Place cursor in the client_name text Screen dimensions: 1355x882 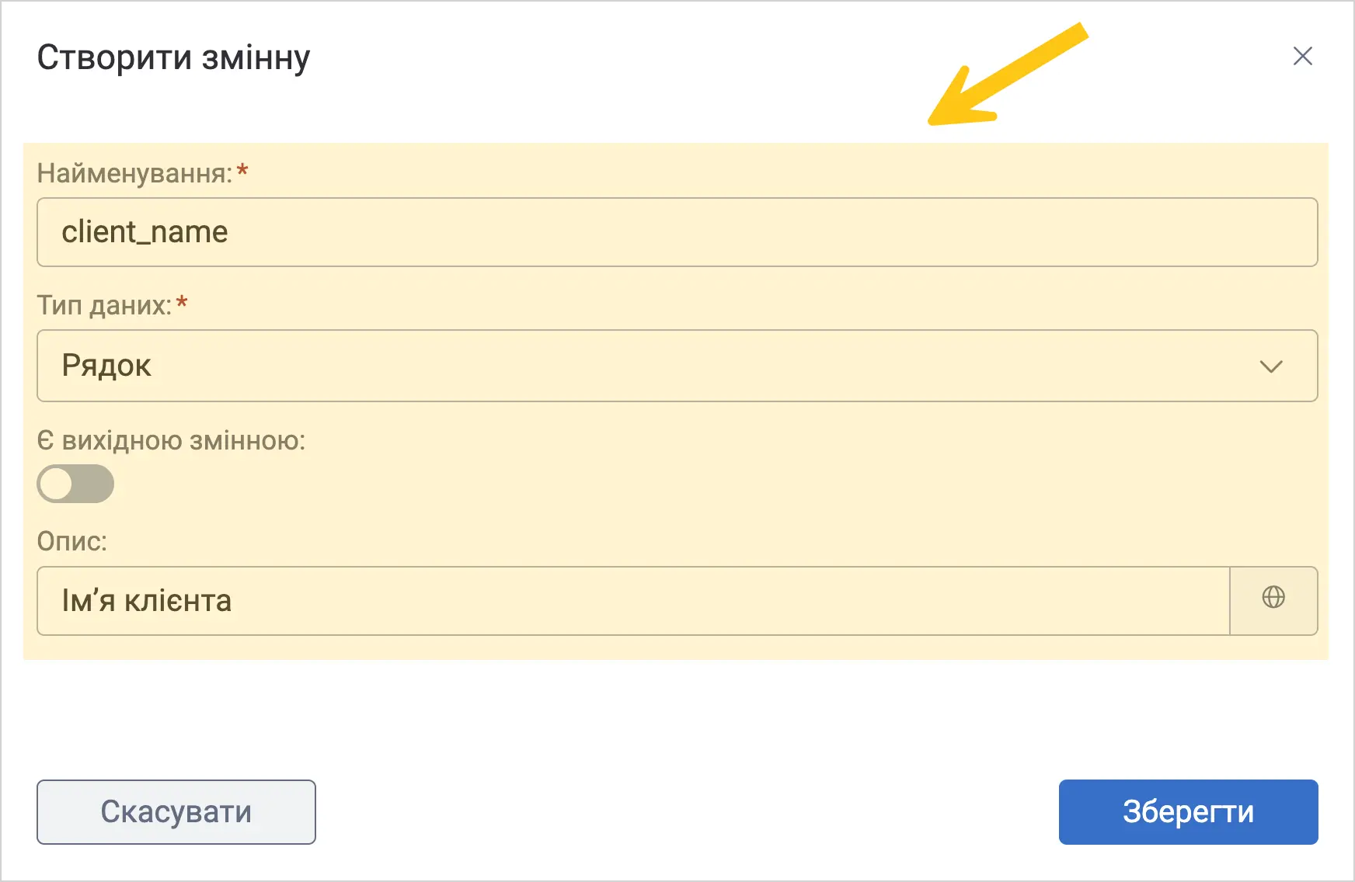[145, 232]
